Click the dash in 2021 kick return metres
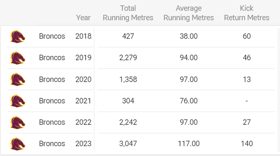The height and width of the screenshot is (156, 280). click(x=247, y=101)
